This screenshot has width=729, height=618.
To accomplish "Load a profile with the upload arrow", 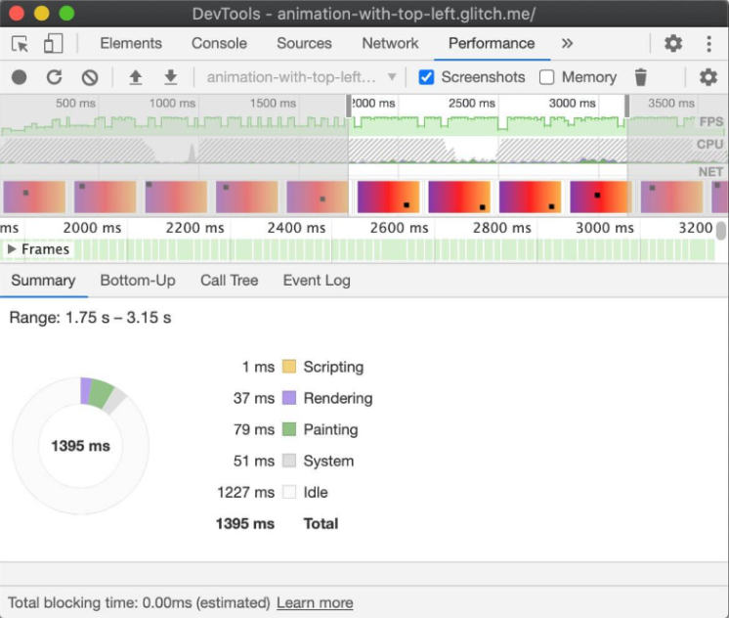I will tap(135, 77).
